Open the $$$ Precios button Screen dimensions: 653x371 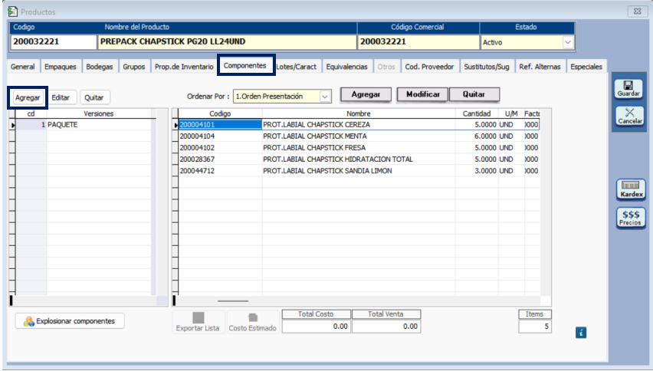pyautogui.click(x=631, y=218)
